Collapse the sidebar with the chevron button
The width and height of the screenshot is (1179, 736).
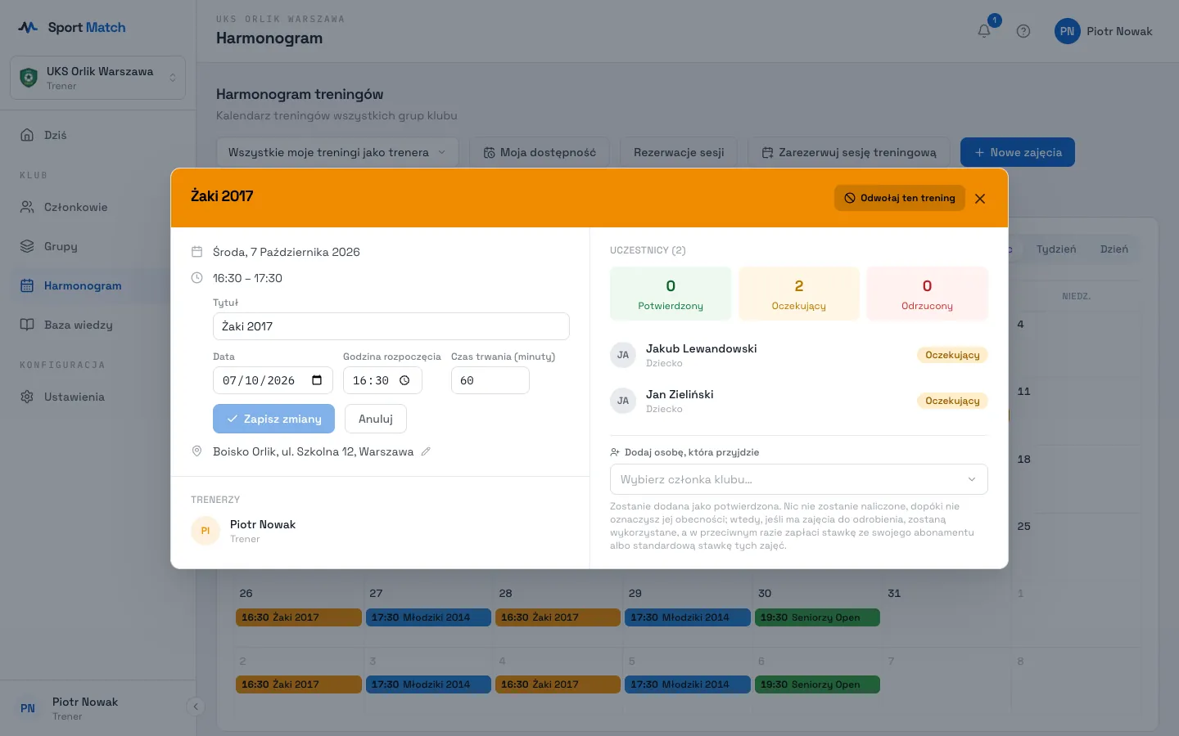point(195,707)
